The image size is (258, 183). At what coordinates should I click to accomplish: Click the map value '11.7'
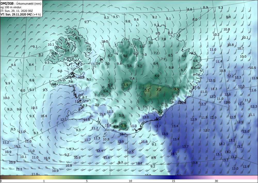click(87, 140)
